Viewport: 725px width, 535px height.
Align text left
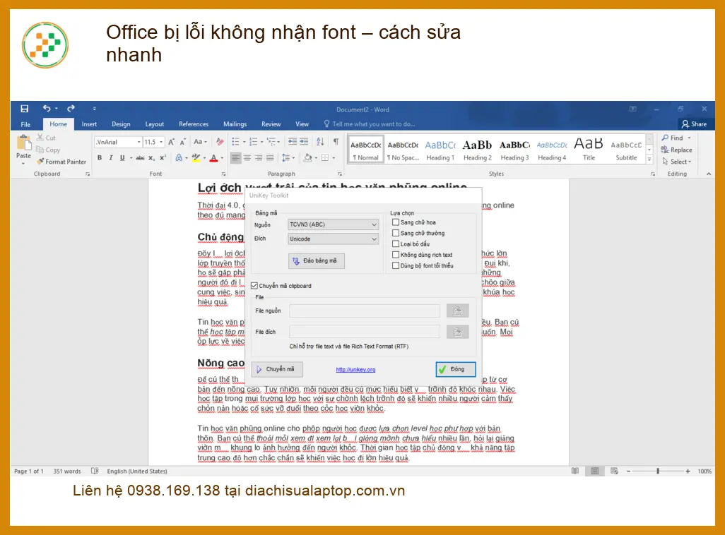(236, 157)
